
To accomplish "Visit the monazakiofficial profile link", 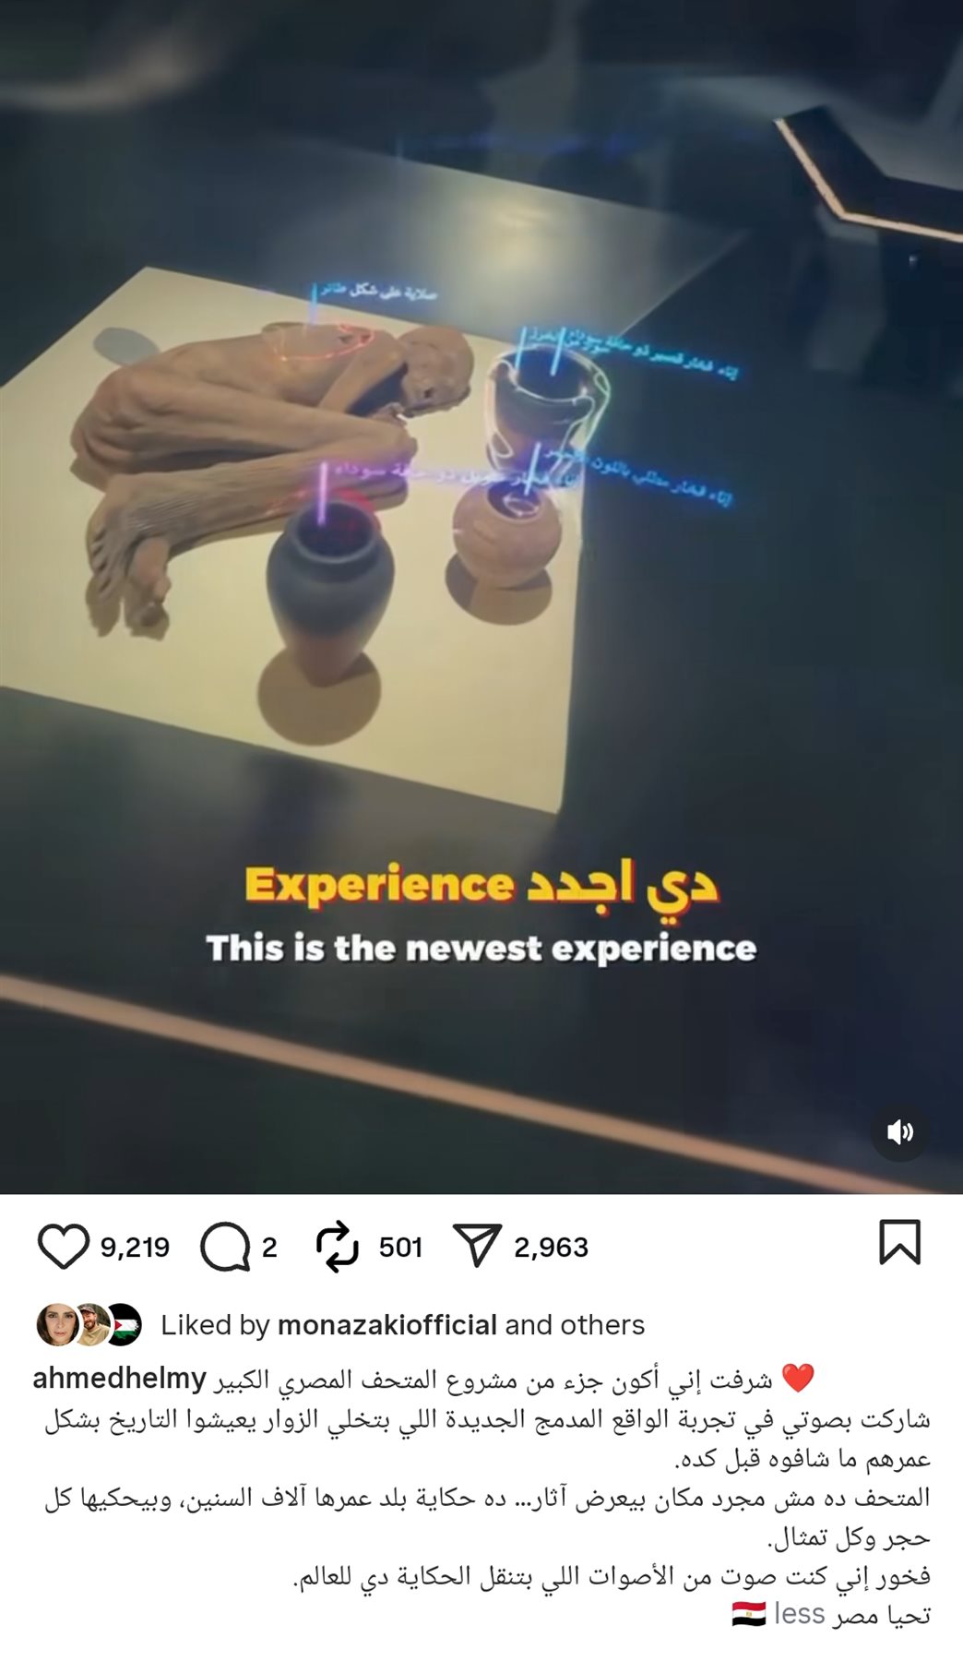I will pos(387,1325).
